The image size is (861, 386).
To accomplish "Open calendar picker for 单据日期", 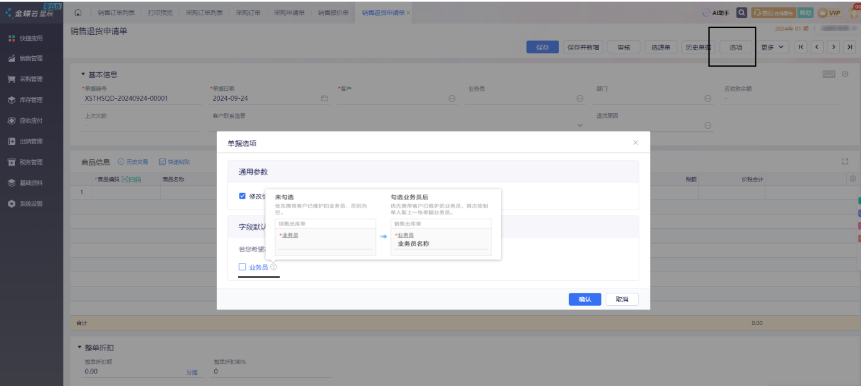I will tap(324, 98).
